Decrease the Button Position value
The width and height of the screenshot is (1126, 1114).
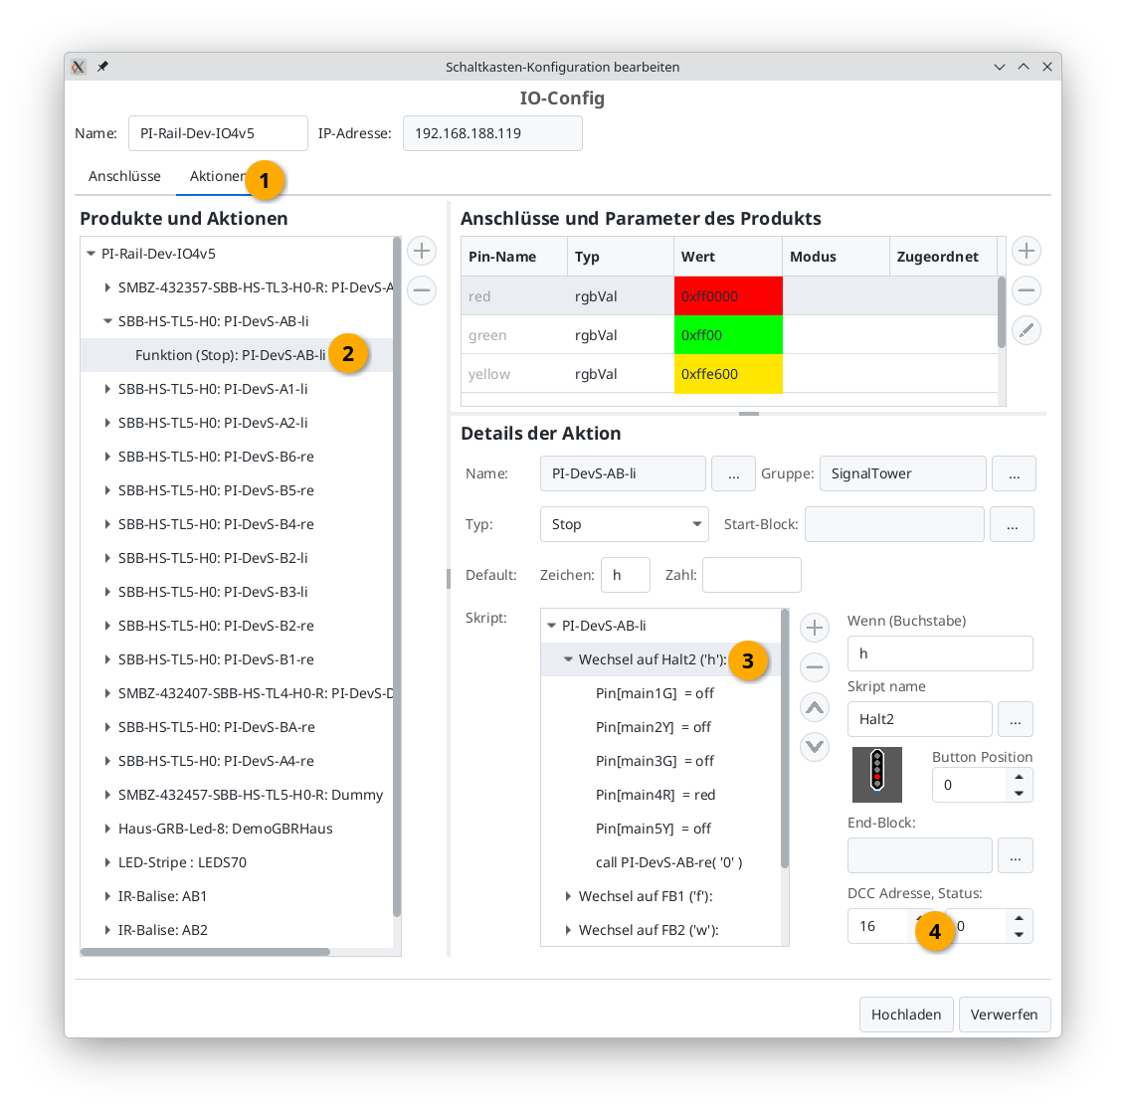click(x=1019, y=793)
